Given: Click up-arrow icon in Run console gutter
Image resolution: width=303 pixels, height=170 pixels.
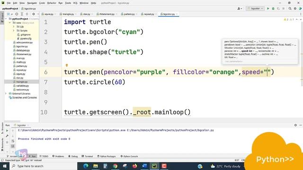Looking at the screenshot, I should (13, 130).
